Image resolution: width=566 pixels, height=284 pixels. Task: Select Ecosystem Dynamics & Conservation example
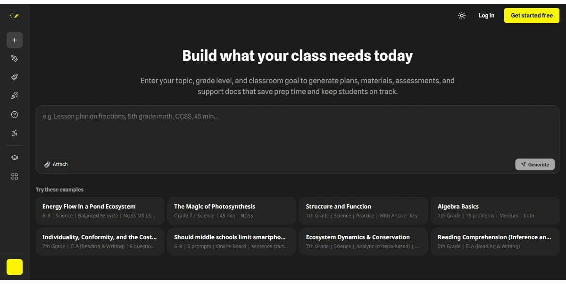point(363,242)
